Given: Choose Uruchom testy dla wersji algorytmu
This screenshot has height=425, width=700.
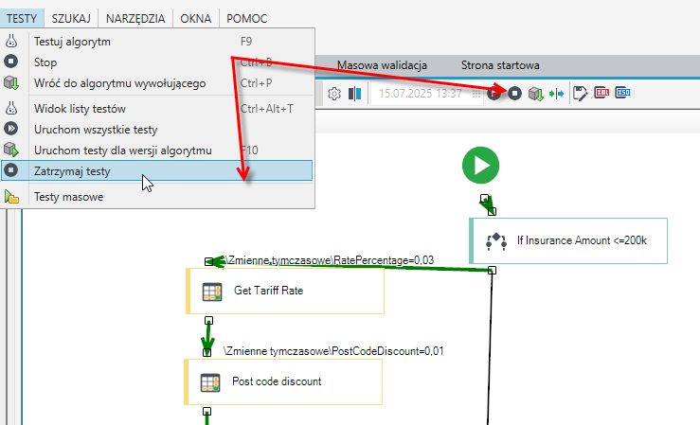Looking at the screenshot, I should (x=156, y=151).
